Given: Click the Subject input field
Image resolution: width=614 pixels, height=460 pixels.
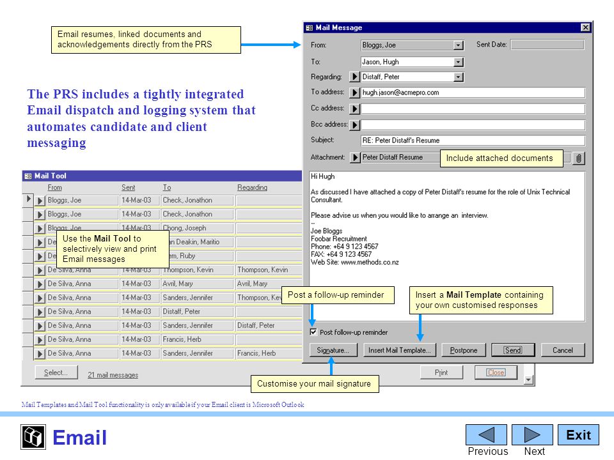Looking at the screenshot, I should point(473,141).
